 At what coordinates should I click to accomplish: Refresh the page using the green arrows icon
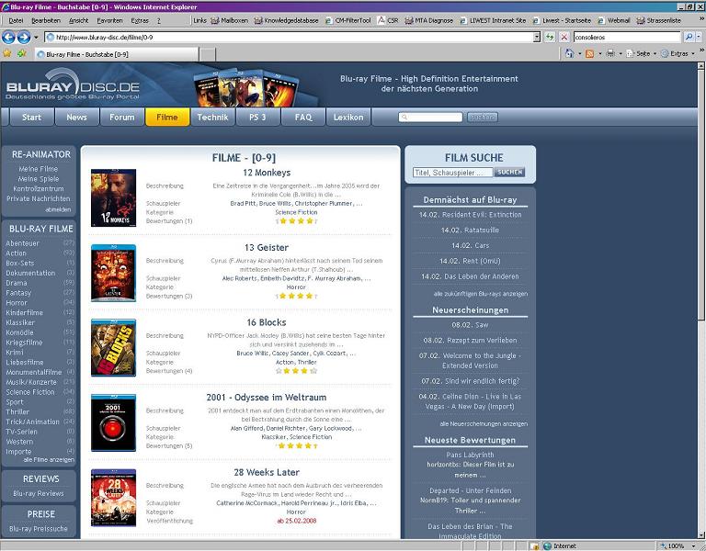pos(550,38)
